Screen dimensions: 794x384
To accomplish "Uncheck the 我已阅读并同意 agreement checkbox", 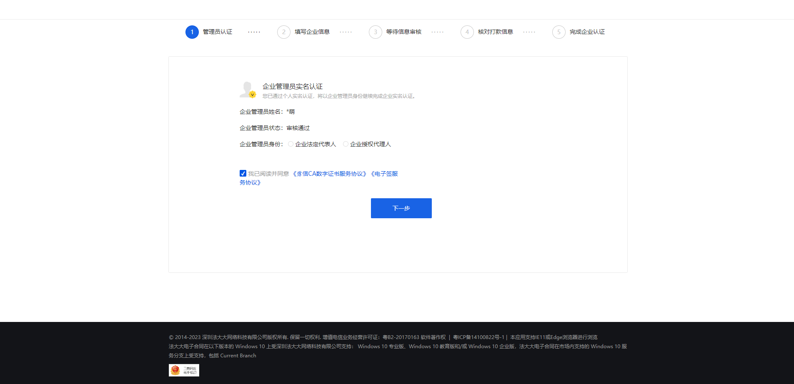I will [243, 173].
